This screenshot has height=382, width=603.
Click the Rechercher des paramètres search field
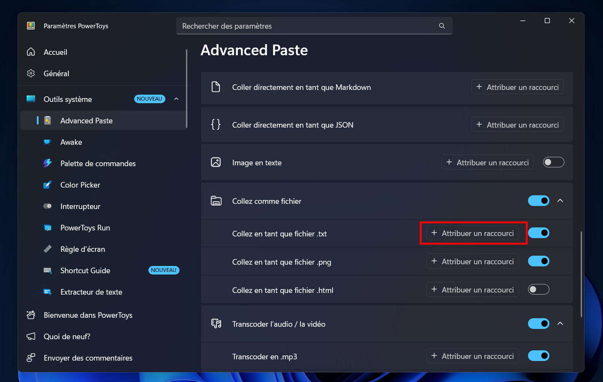click(x=314, y=26)
